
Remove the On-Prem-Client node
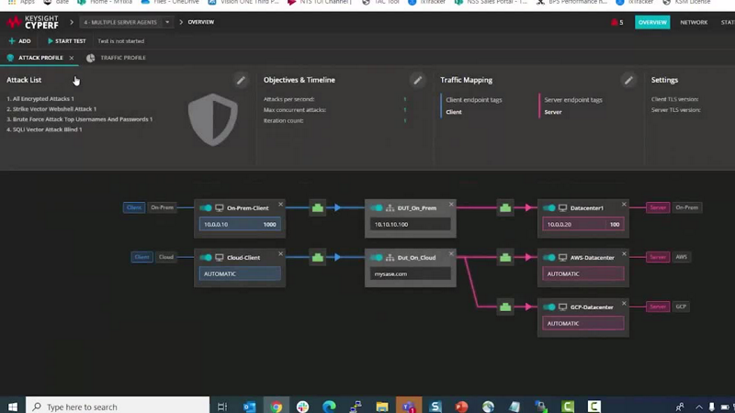tap(280, 204)
